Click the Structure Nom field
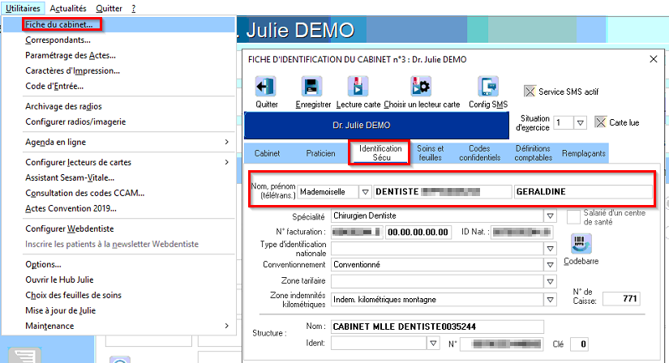This screenshot has width=669, height=363. point(437,327)
